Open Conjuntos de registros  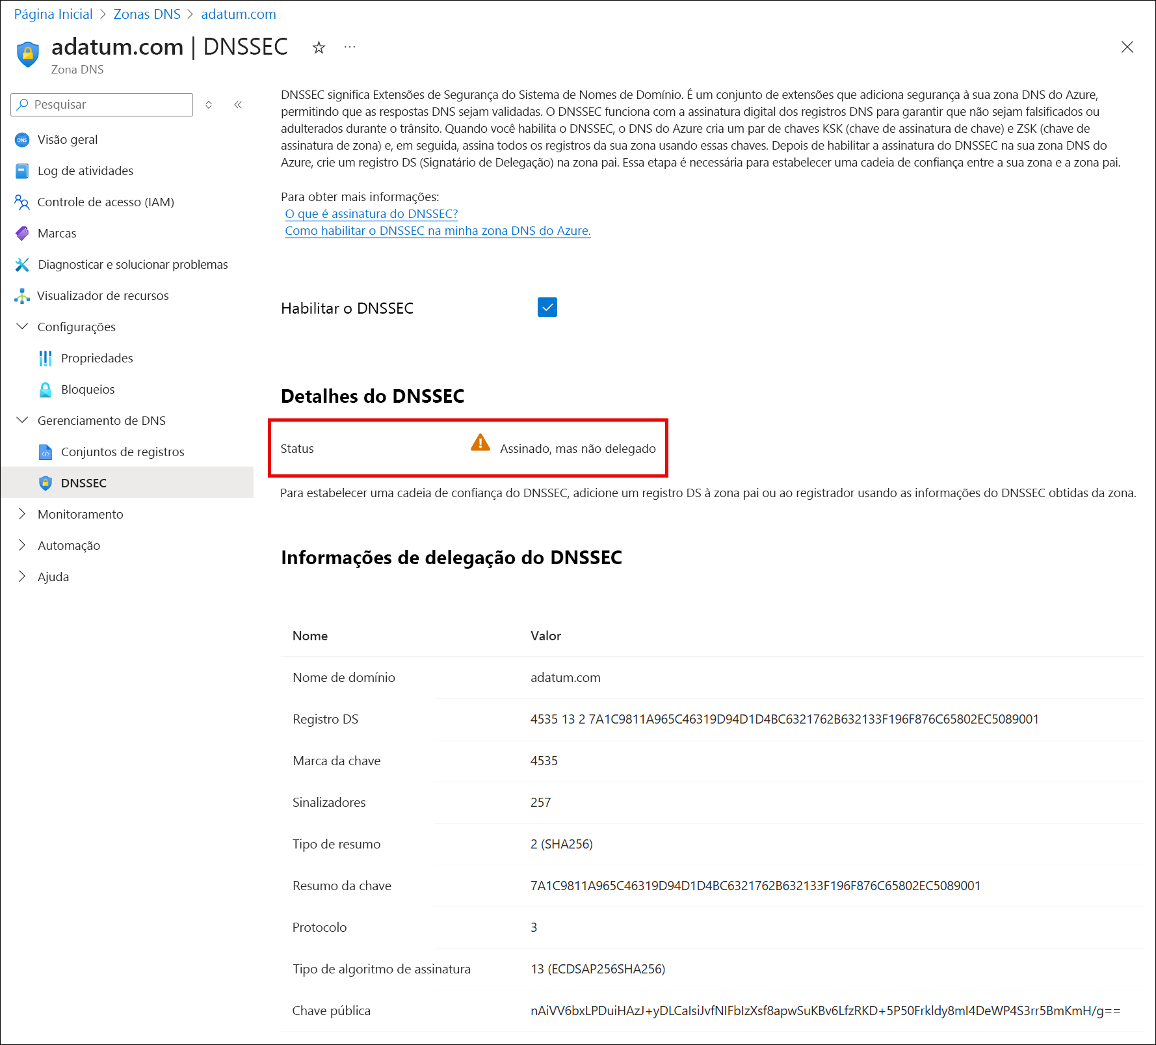point(123,452)
